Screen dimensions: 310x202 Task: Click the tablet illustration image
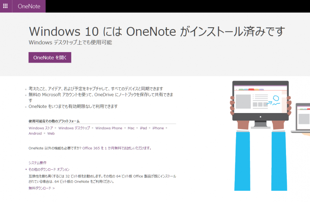(260, 136)
